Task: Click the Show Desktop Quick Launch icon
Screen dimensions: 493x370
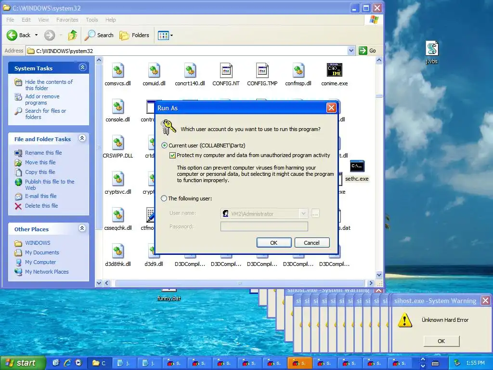Action: point(56,363)
